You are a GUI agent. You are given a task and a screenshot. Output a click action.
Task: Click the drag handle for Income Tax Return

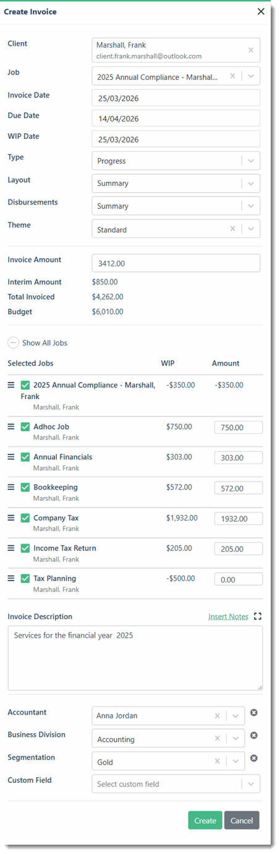(11, 548)
